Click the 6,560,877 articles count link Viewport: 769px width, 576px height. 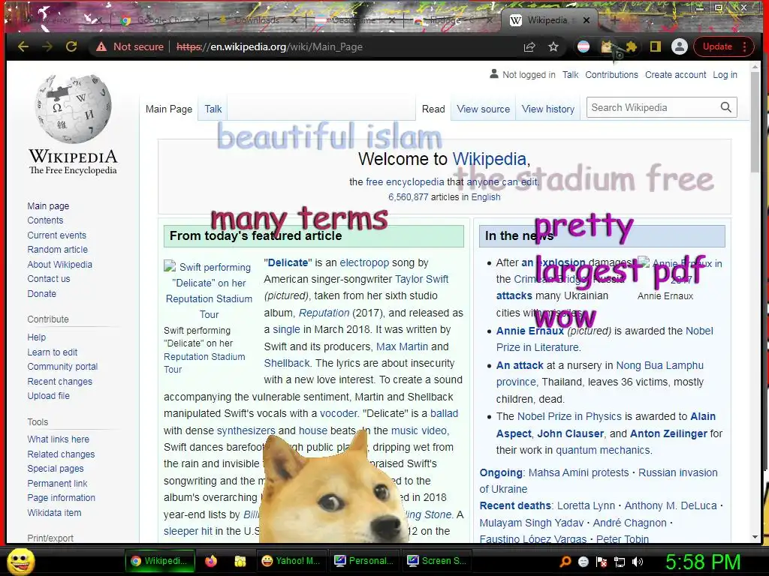point(409,197)
